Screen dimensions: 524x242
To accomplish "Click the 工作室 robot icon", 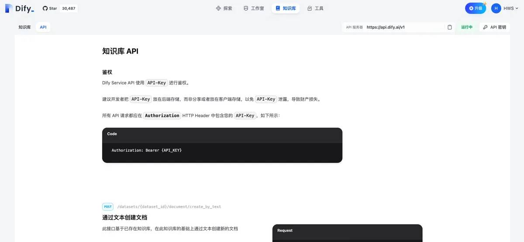I will click(246, 8).
